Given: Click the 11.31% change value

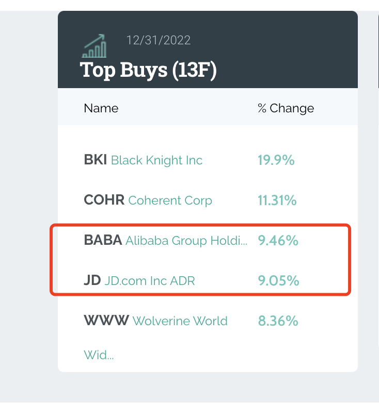Looking at the screenshot, I should (x=277, y=200).
